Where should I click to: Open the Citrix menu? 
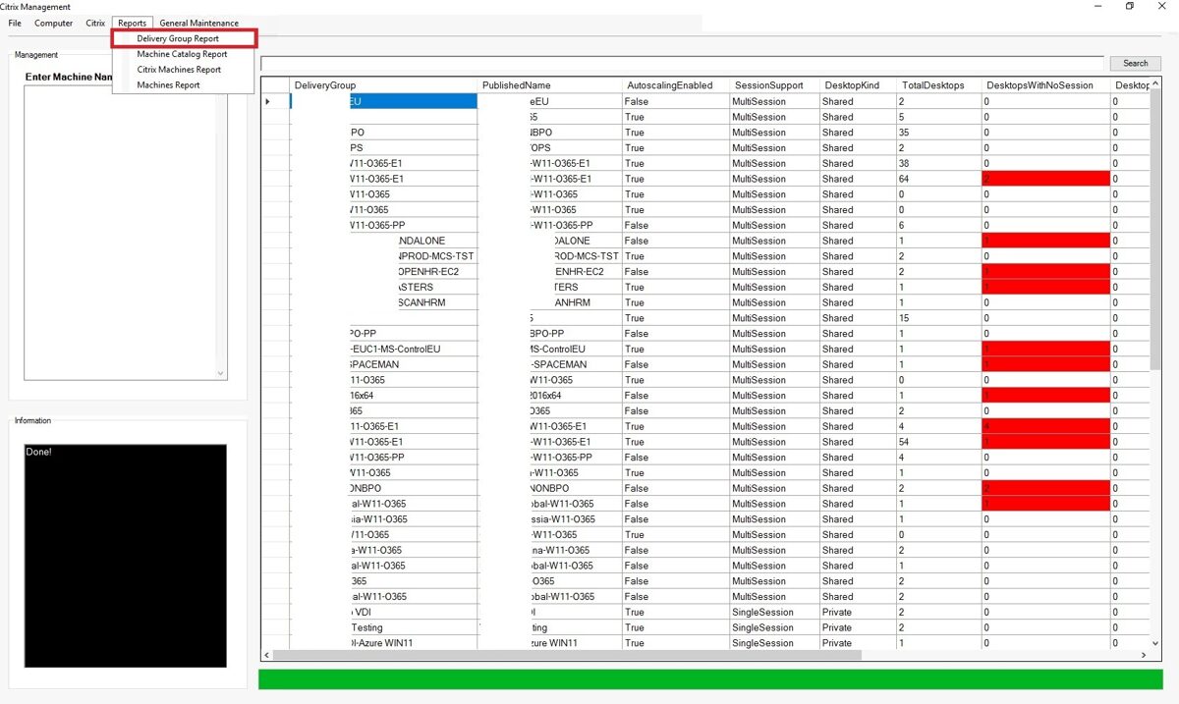tap(95, 23)
